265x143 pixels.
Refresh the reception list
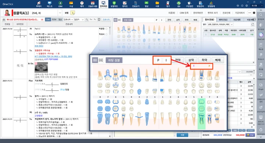point(253,25)
